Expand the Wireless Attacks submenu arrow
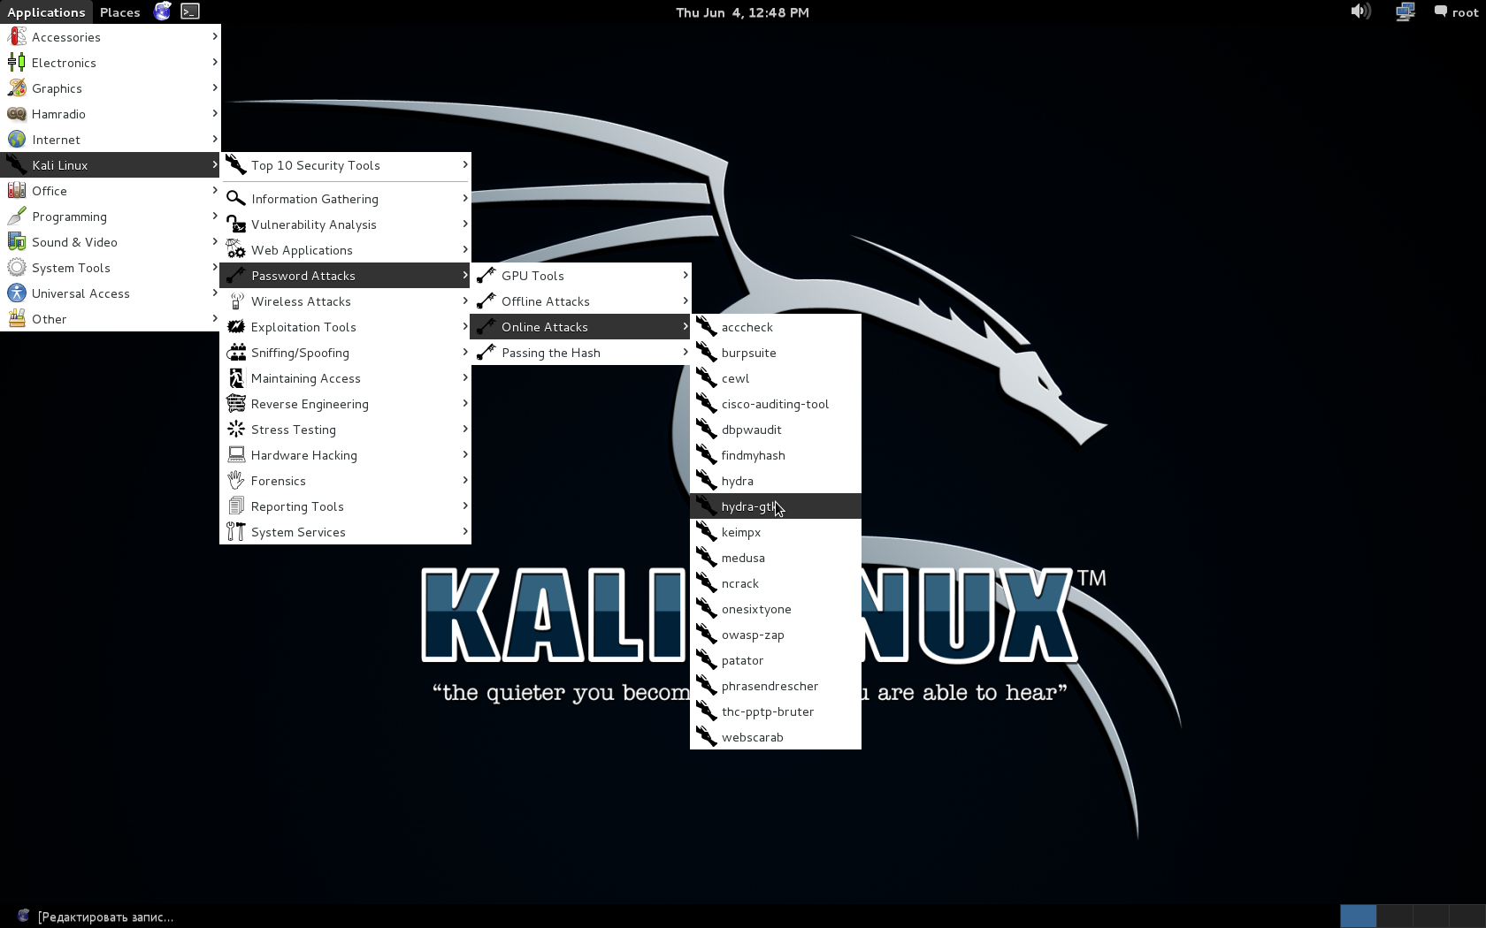This screenshot has height=928, width=1486. point(465,300)
